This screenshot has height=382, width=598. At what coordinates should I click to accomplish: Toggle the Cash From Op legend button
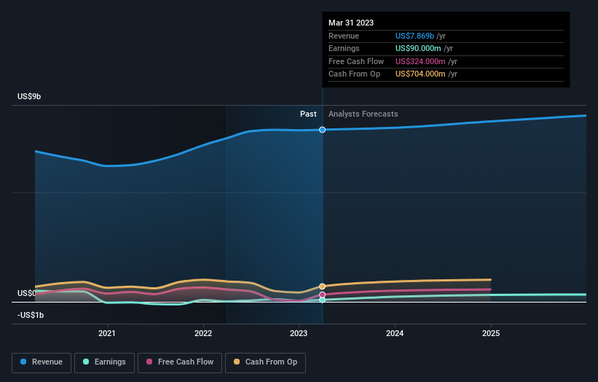265,362
